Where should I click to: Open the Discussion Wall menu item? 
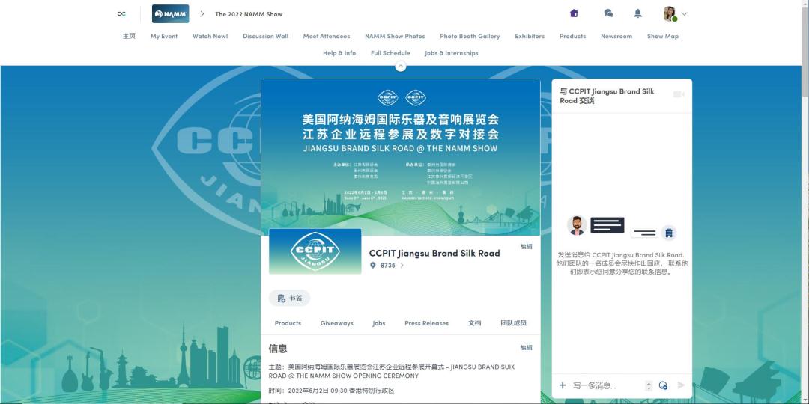[x=265, y=36]
